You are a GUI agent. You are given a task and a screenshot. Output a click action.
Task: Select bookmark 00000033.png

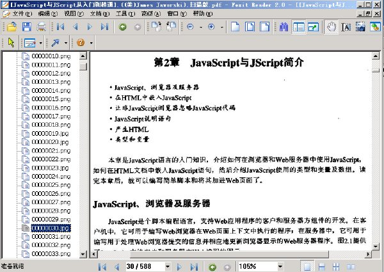51,254
